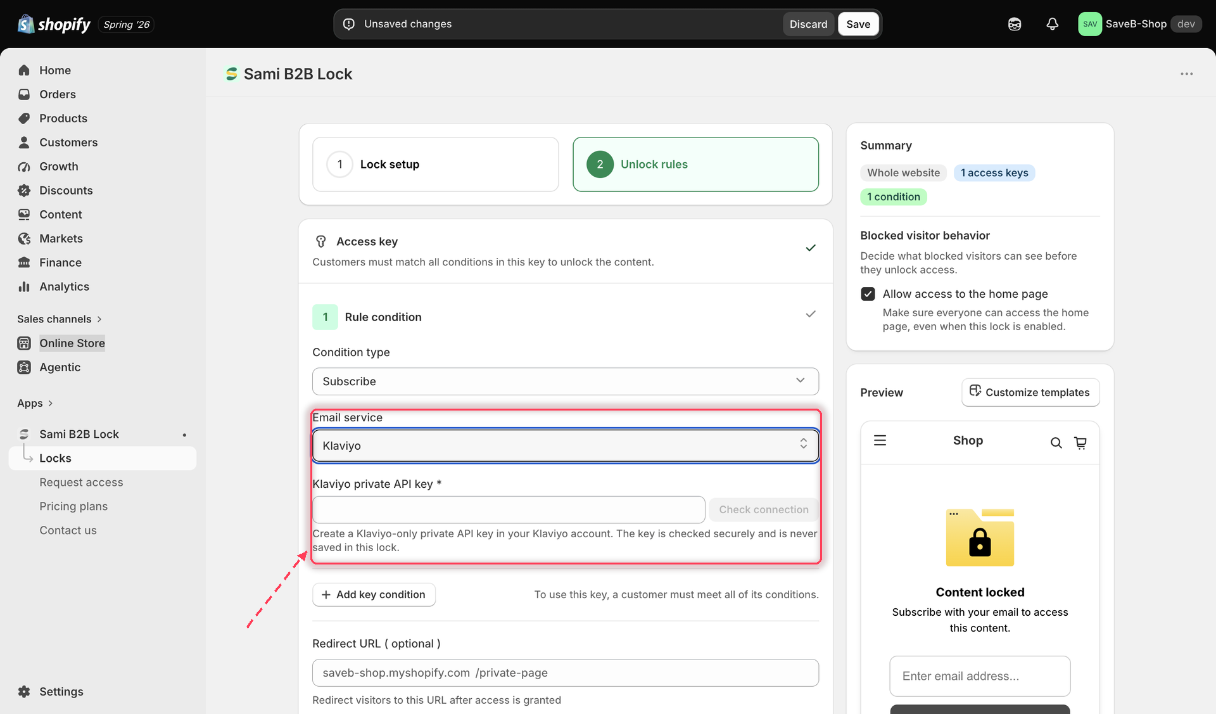Save the unsaved changes
This screenshot has height=714, width=1216.
click(858, 24)
